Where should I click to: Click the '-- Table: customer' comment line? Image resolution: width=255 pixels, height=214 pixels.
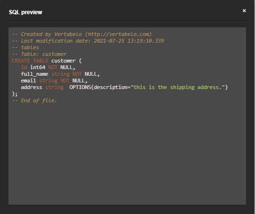click(39, 54)
